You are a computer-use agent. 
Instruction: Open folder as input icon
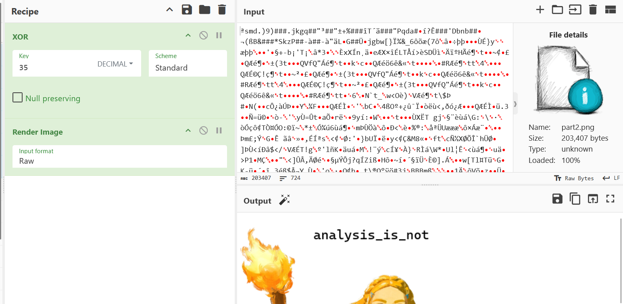point(557,10)
